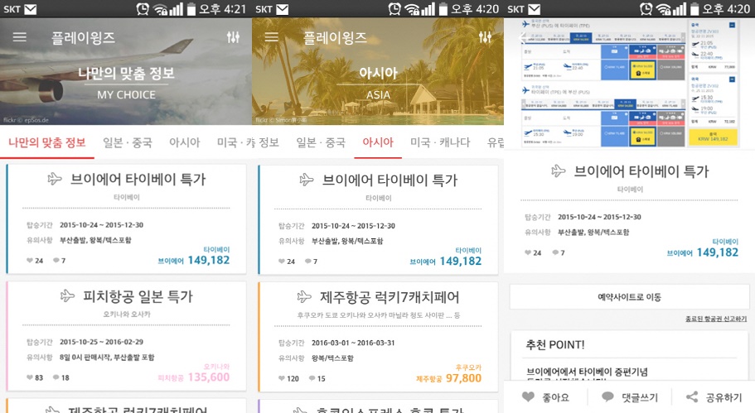Tap the MY CHOICE header caption
The height and width of the screenshot is (413, 755).
pos(126,94)
